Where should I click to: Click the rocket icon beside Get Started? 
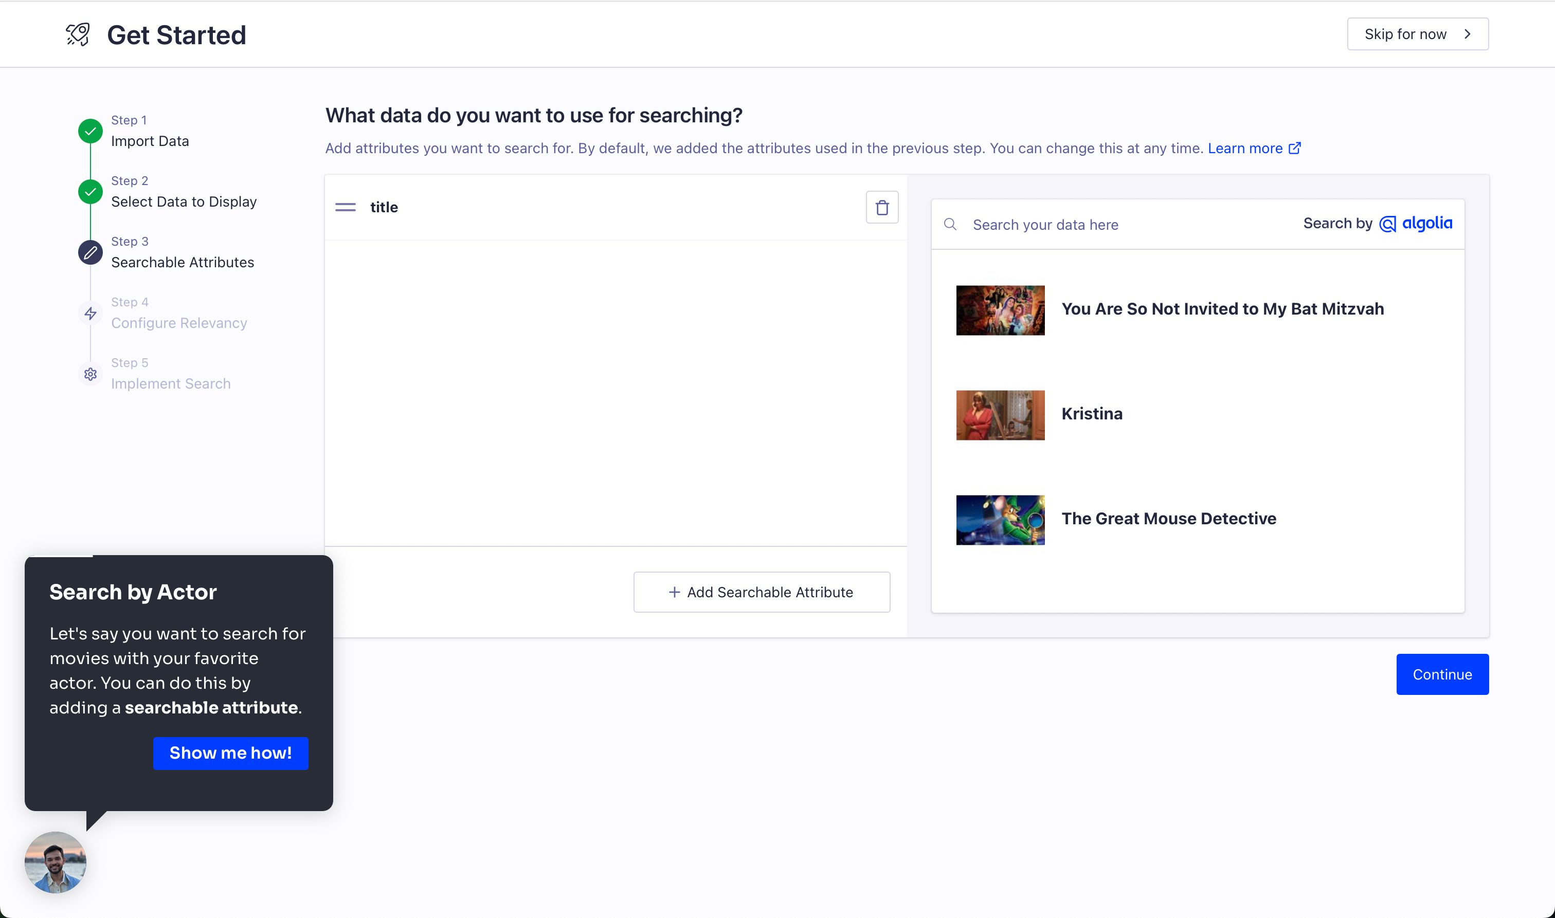(x=78, y=34)
